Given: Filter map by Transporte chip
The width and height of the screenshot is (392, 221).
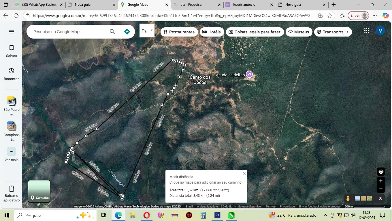Looking at the screenshot, I should 330,32.
